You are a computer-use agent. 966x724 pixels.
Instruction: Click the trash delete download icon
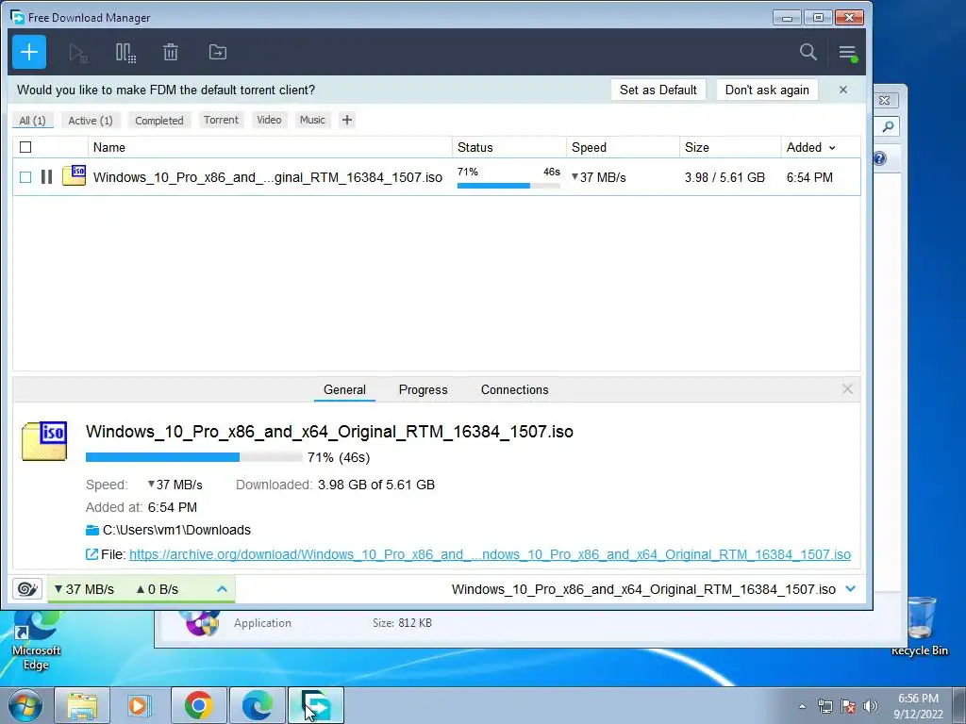click(171, 53)
